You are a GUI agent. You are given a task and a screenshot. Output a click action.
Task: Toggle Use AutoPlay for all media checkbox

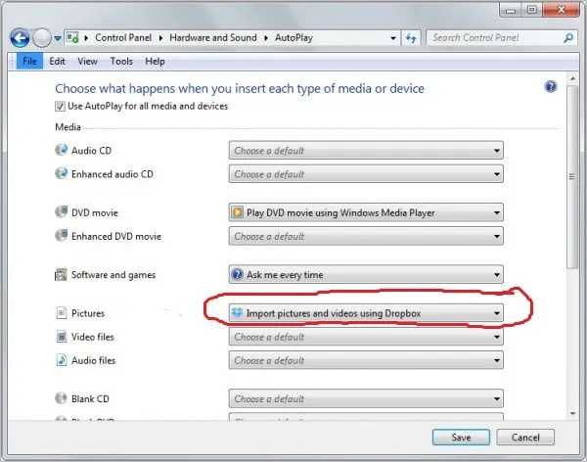click(60, 107)
